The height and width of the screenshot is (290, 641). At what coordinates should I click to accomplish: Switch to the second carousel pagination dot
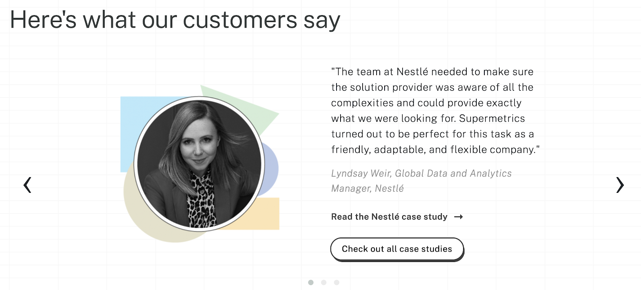click(x=324, y=282)
